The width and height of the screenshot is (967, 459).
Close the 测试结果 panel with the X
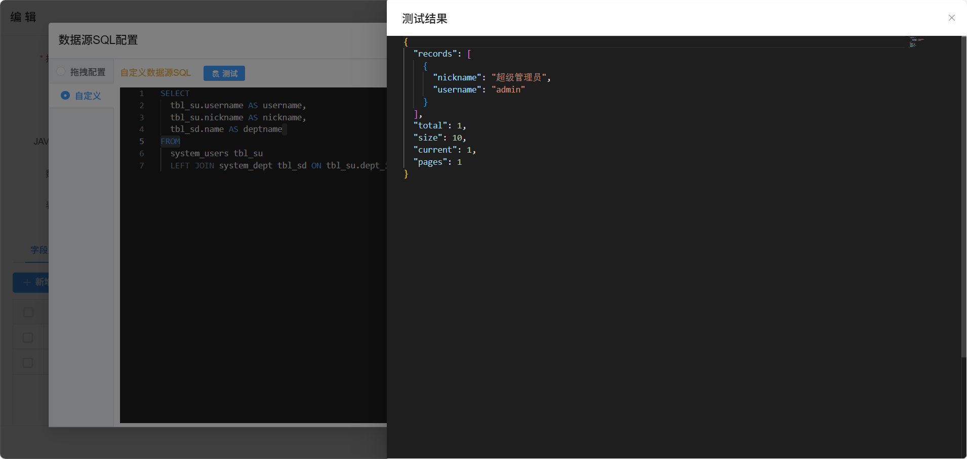pyautogui.click(x=951, y=18)
